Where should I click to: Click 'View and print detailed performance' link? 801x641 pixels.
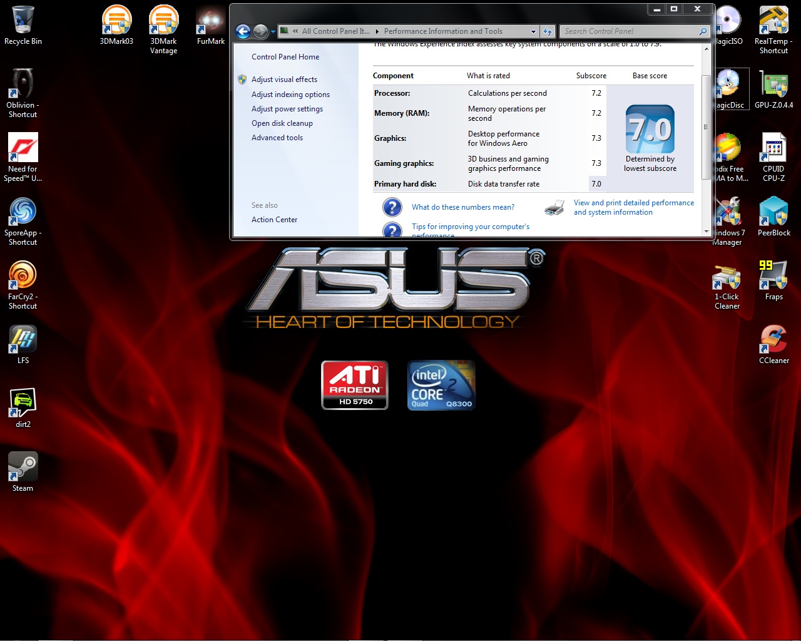point(634,208)
